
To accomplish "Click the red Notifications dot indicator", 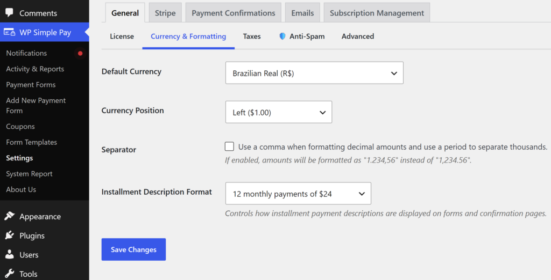I will (x=80, y=53).
